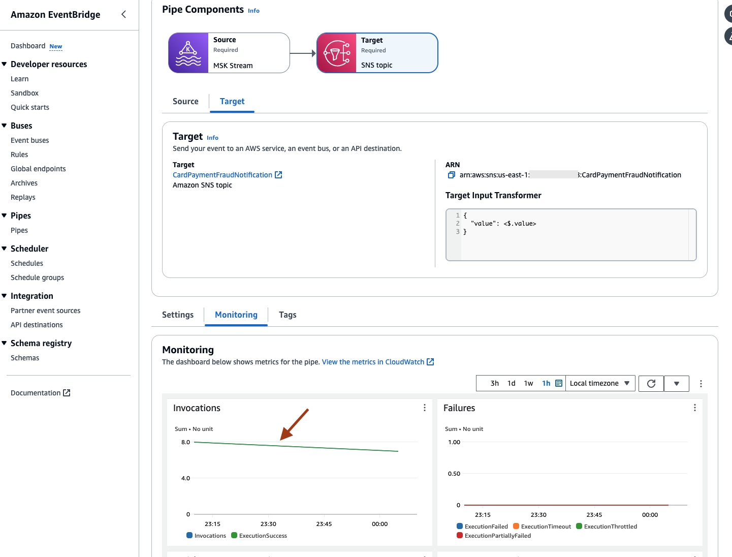Screen dimensions: 732x557
Task: Click the MSK Stream source icon
Action: point(188,53)
